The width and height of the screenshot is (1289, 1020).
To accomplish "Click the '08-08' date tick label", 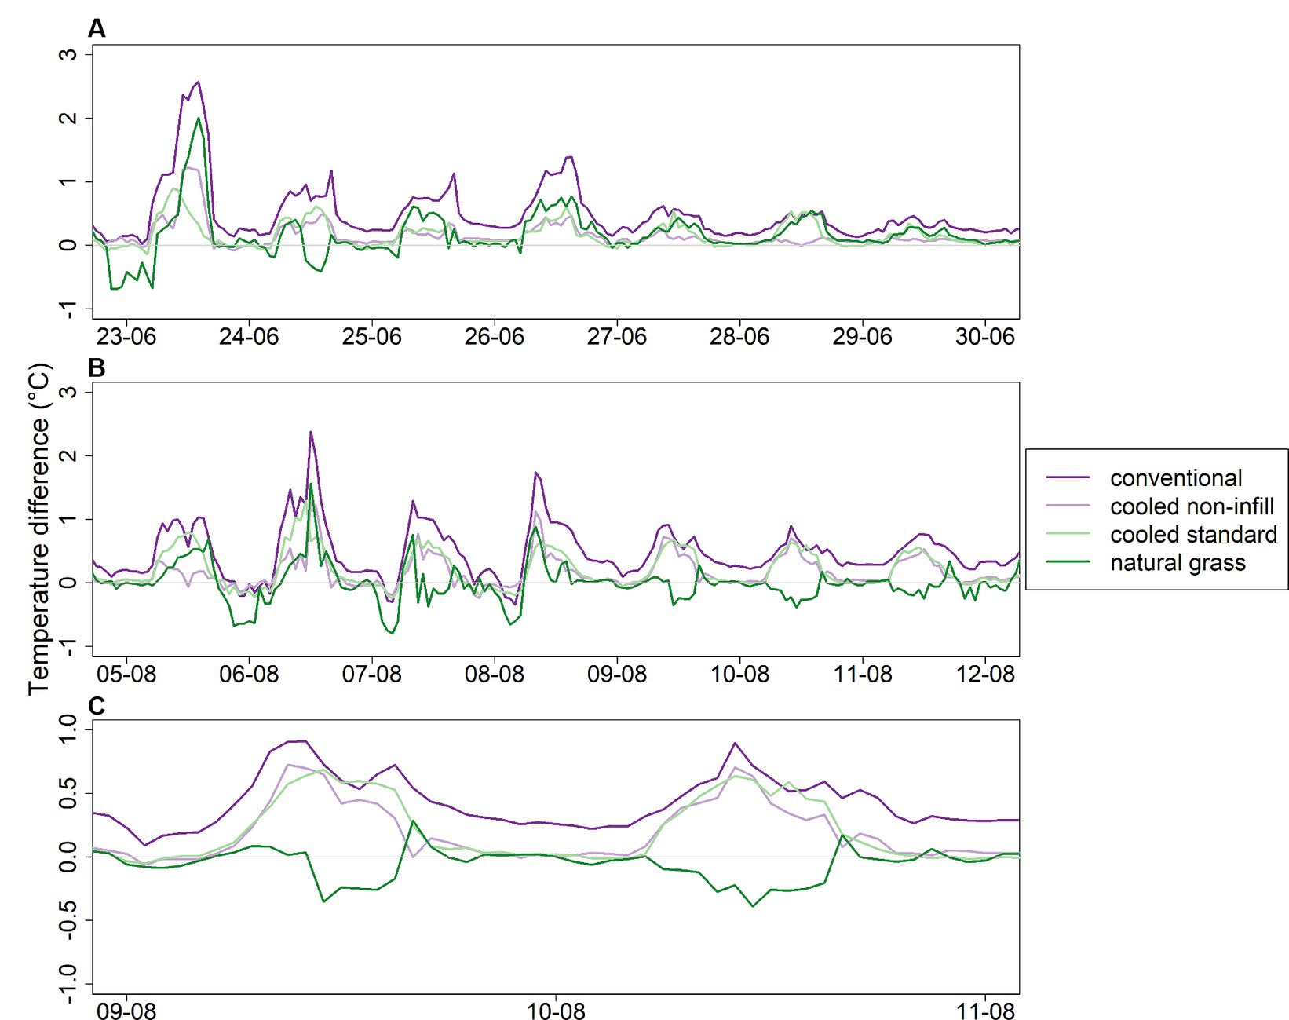I will [x=494, y=675].
